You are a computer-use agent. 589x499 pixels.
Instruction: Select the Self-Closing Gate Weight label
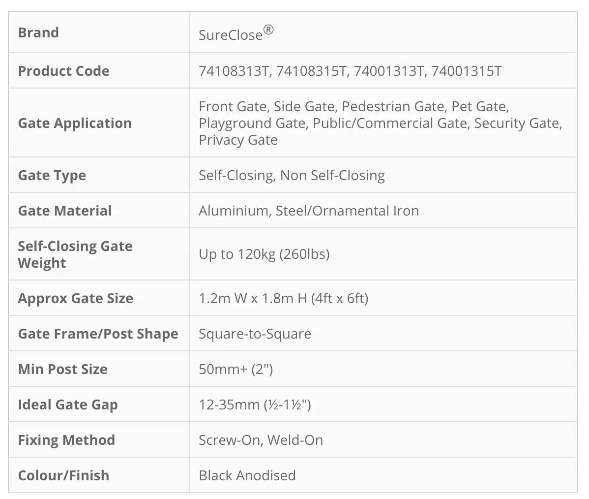pyautogui.click(x=75, y=254)
